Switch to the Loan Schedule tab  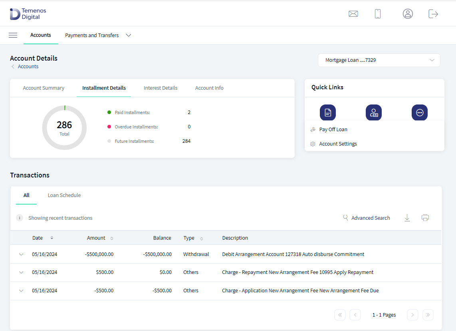pos(64,195)
